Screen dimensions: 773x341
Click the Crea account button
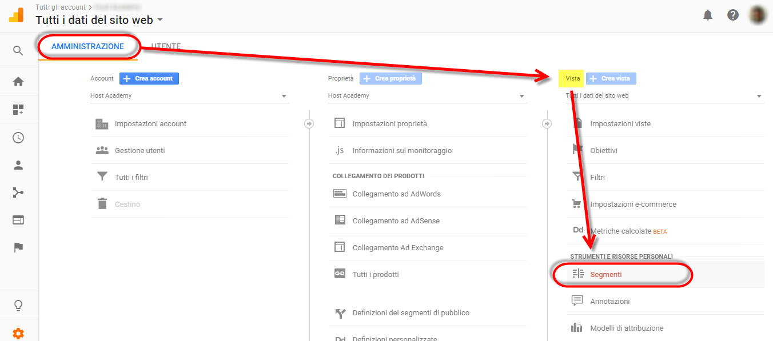tap(149, 78)
